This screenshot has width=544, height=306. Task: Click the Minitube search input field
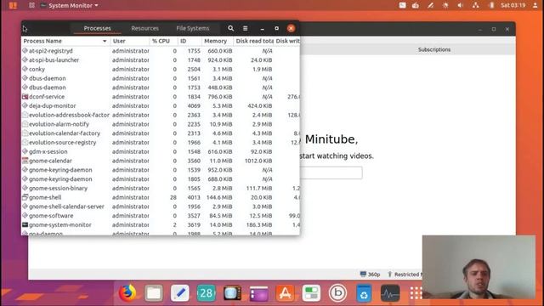coord(331,173)
